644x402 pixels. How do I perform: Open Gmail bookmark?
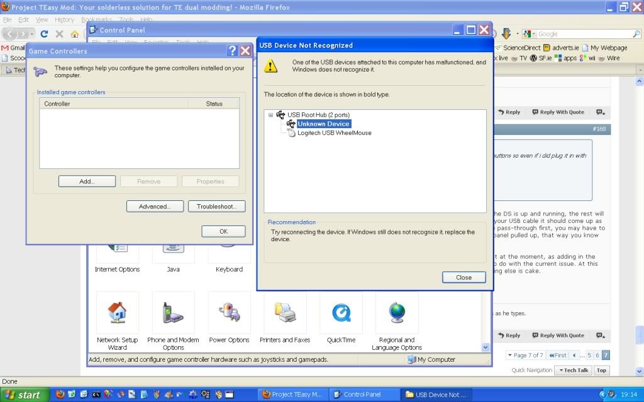click(13, 48)
